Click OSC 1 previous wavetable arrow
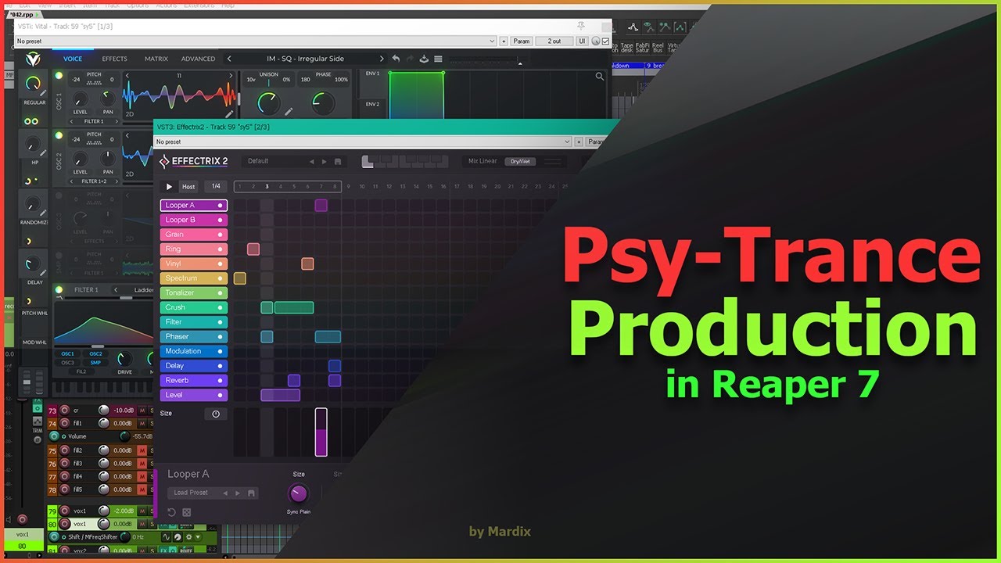 127,76
